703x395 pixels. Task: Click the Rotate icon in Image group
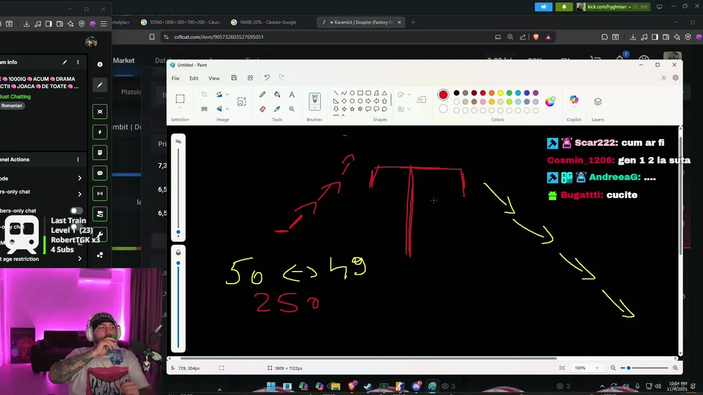pyautogui.click(x=220, y=94)
